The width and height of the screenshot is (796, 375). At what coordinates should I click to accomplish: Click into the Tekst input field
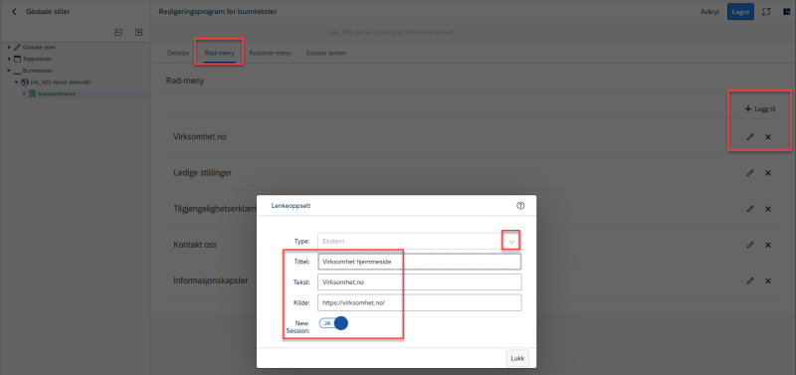click(x=419, y=281)
